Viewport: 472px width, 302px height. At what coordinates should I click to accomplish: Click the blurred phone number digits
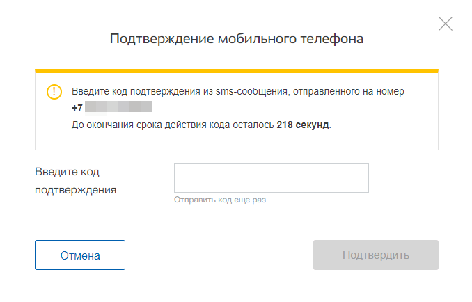[x=118, y=107]
